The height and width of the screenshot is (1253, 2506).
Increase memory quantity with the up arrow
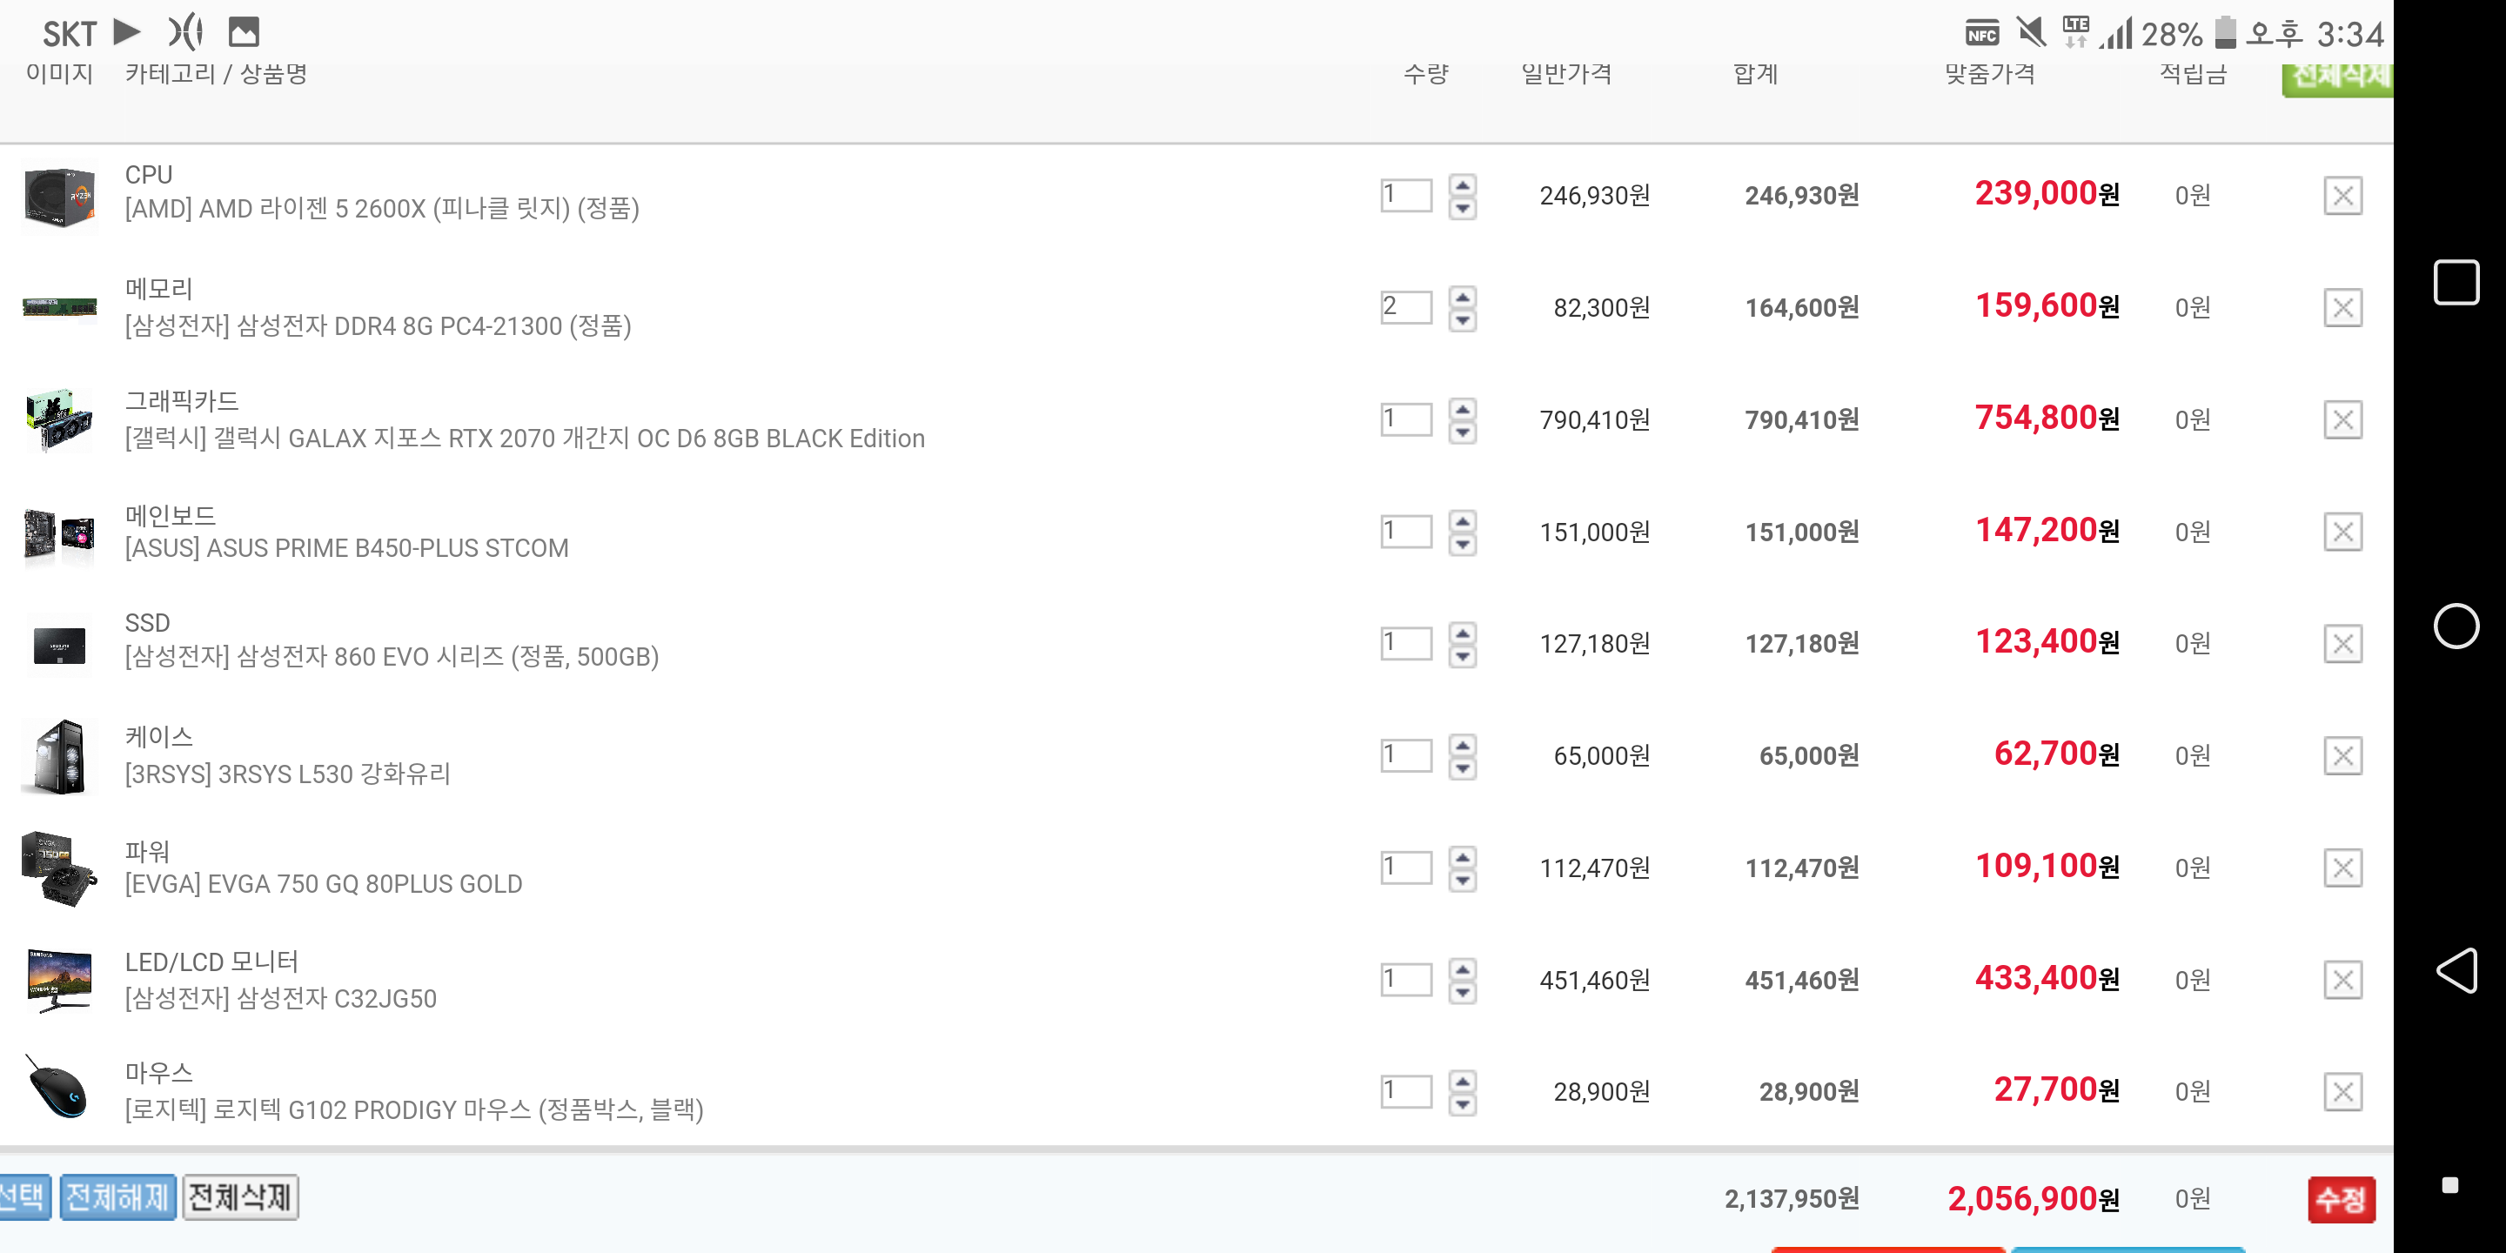coord(1462,297)
